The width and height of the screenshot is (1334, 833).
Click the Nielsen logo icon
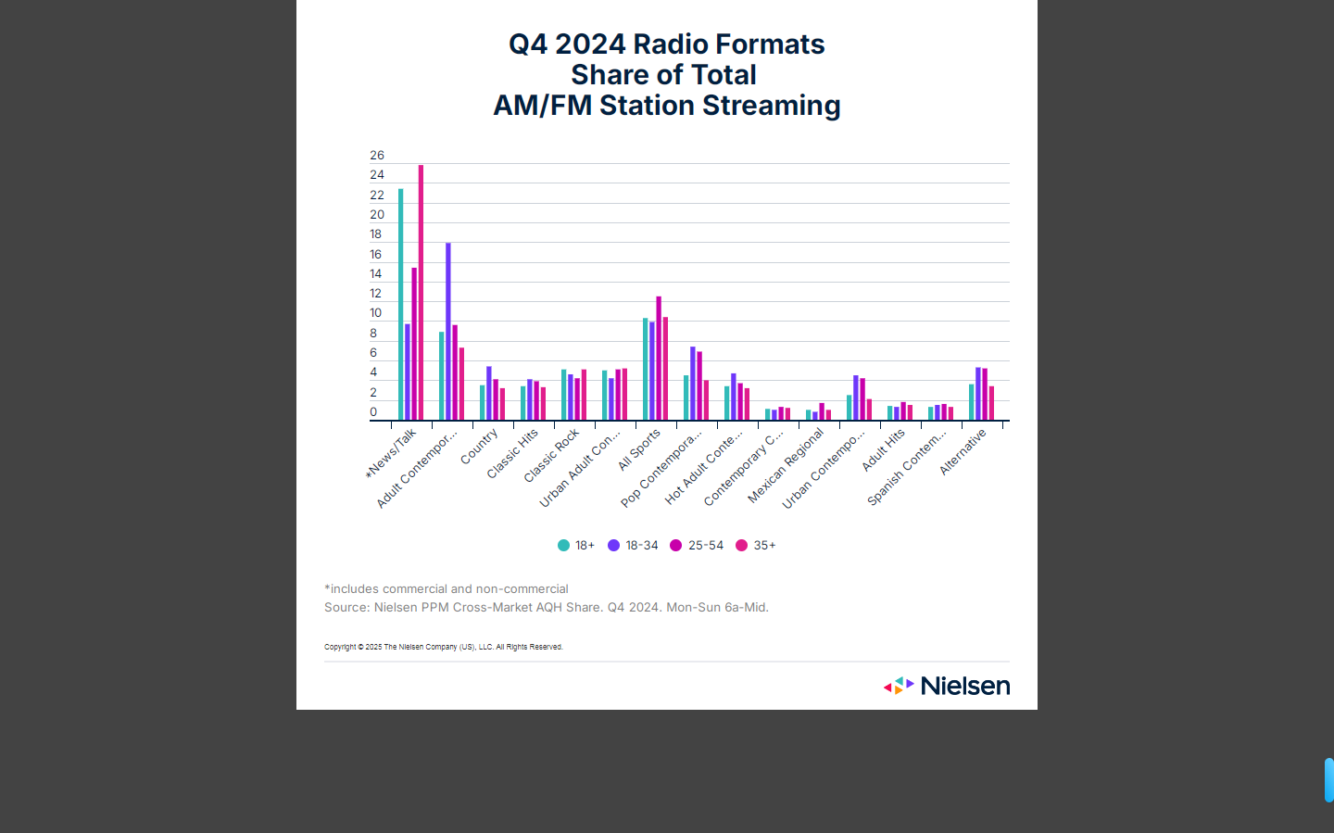click(x=899, y=686)
